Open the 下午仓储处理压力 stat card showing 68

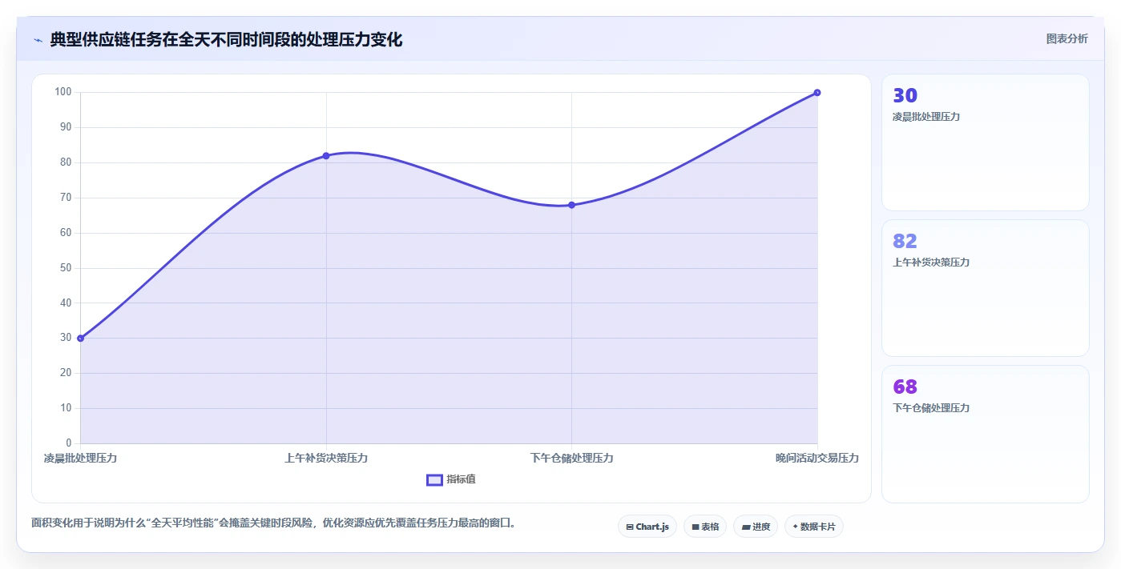(x=986, y=434)
